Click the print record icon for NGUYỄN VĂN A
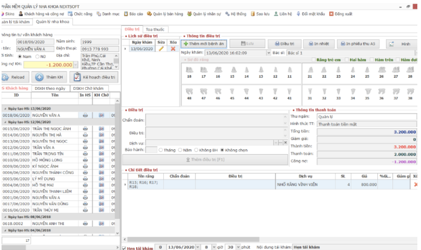Screen dimensions: 421x250 click(x=85, y=115)
